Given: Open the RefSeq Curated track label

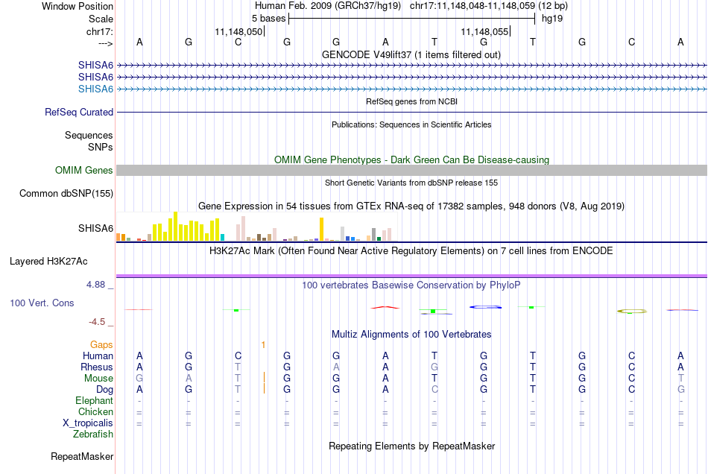Looking at the screenshot, I should pos(78,112).
